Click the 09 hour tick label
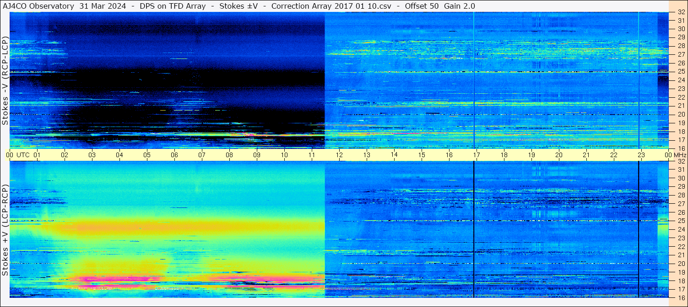The image size is (688, 307). click(257, 155)
